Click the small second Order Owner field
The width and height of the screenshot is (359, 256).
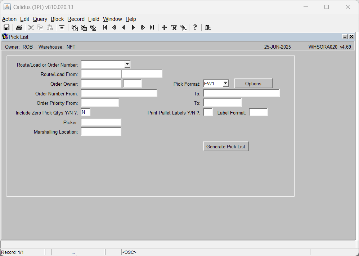[x=133, y=84]
